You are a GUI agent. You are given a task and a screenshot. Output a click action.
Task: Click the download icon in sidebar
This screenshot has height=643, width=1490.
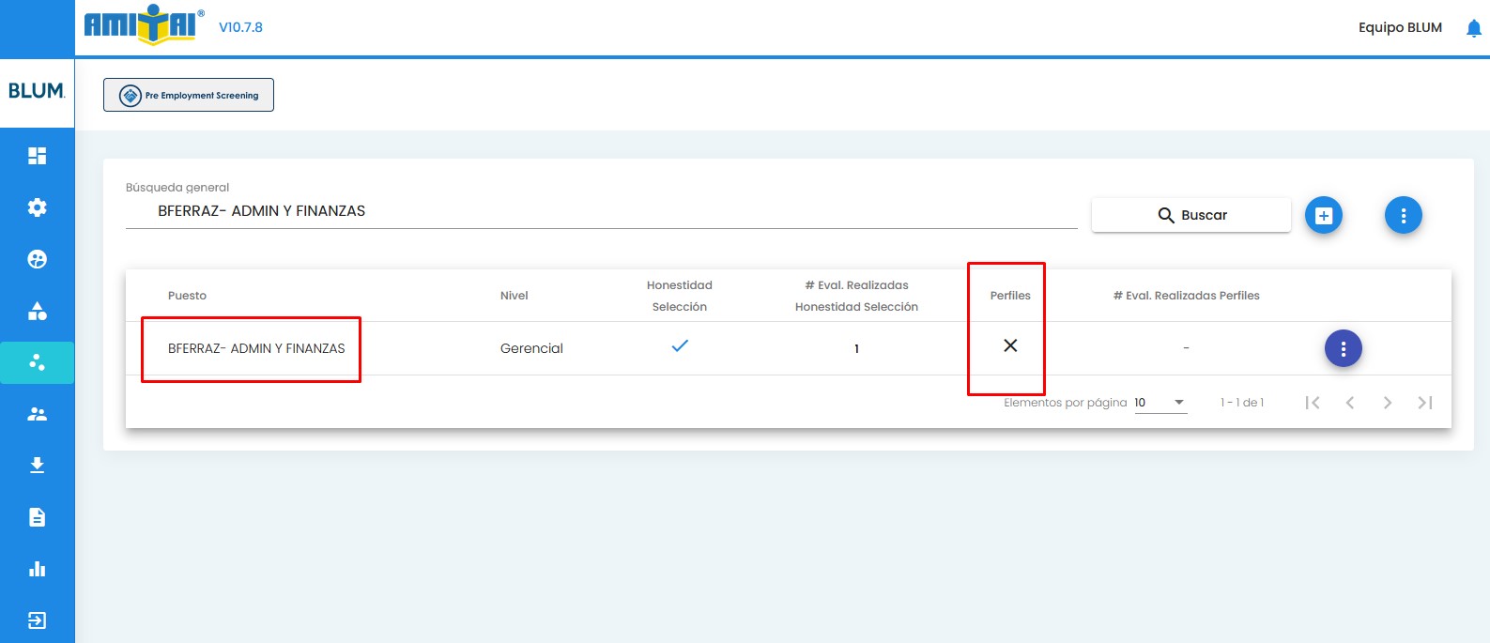37,466
